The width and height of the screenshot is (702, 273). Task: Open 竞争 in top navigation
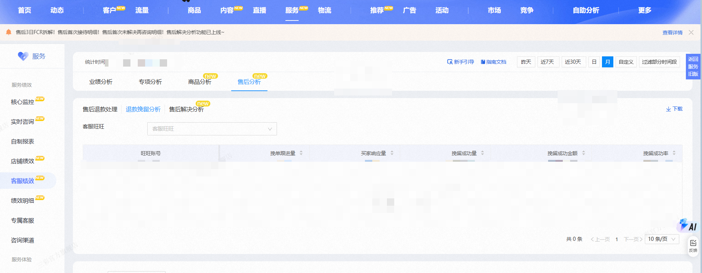pyautogui.click(x=527, y=10)
